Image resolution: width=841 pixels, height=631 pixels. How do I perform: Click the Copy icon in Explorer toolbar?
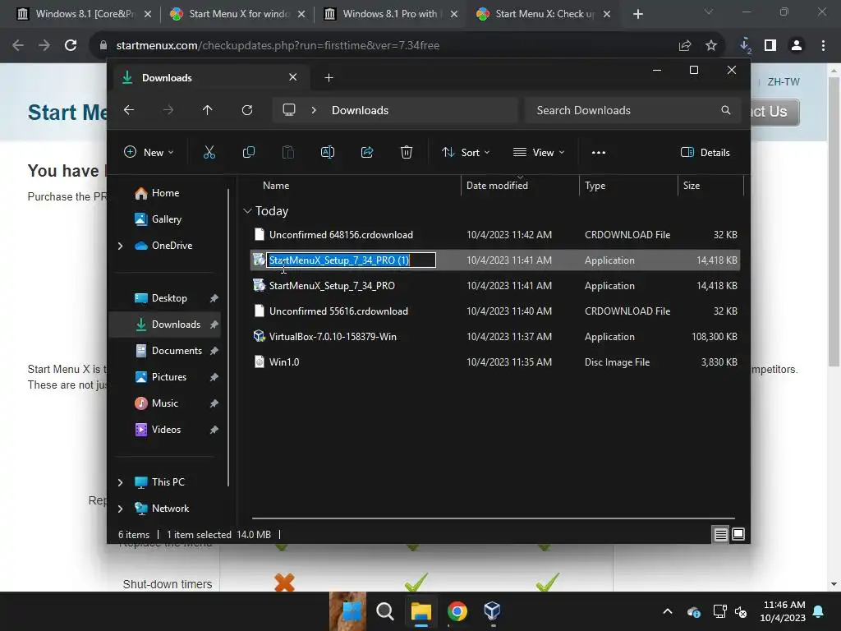coord(248,152)
